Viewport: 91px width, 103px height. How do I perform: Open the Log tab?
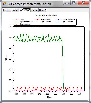pos(7,10)
